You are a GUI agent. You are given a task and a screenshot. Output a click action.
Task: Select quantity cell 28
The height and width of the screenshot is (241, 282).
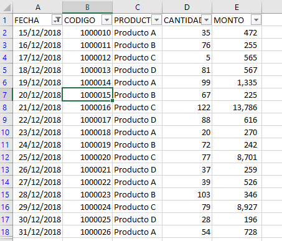point(187,219)
